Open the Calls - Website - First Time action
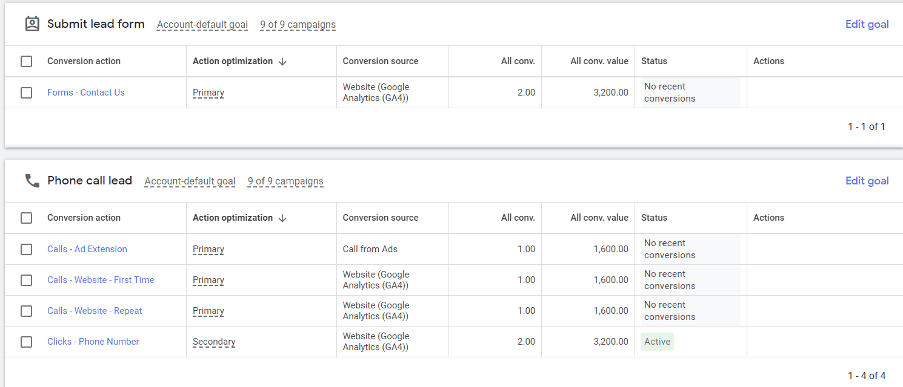Image resolution: width=903 pixels, height=387 pixels. coord(101,280)
